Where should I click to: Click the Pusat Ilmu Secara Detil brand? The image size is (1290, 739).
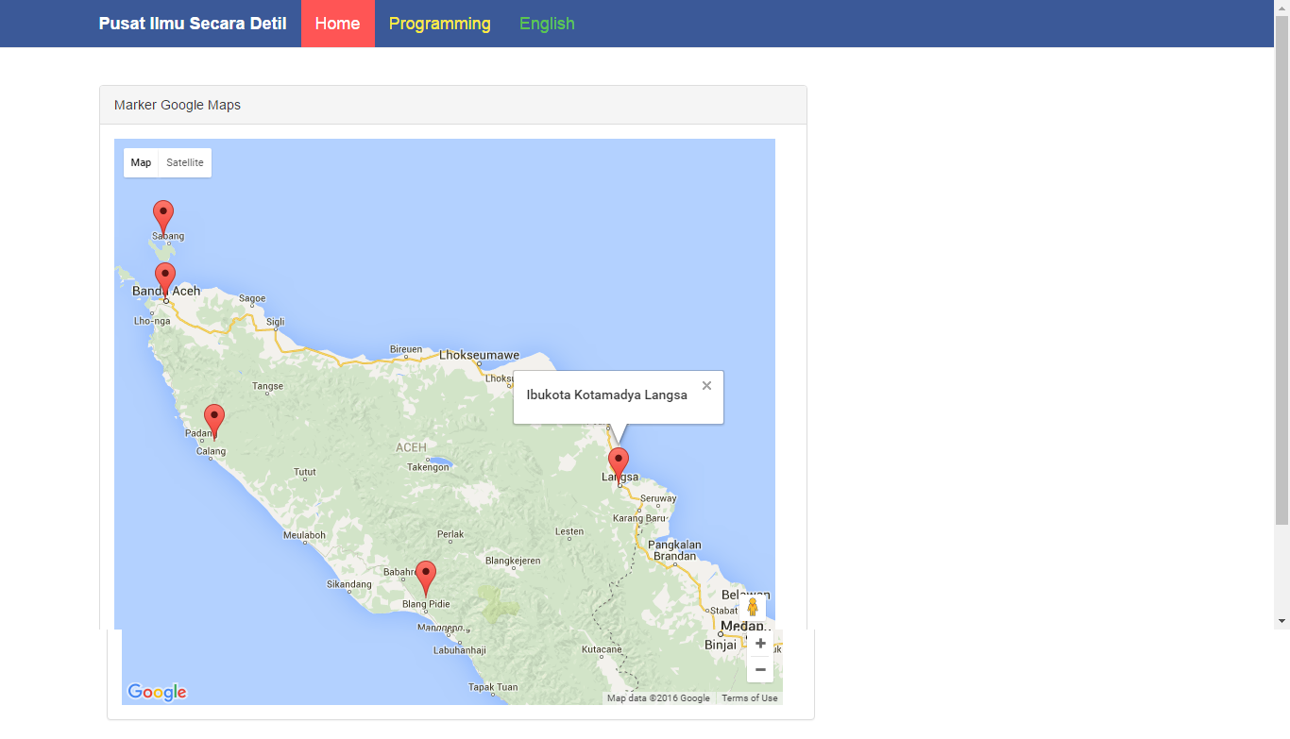(x=191, y=23)
